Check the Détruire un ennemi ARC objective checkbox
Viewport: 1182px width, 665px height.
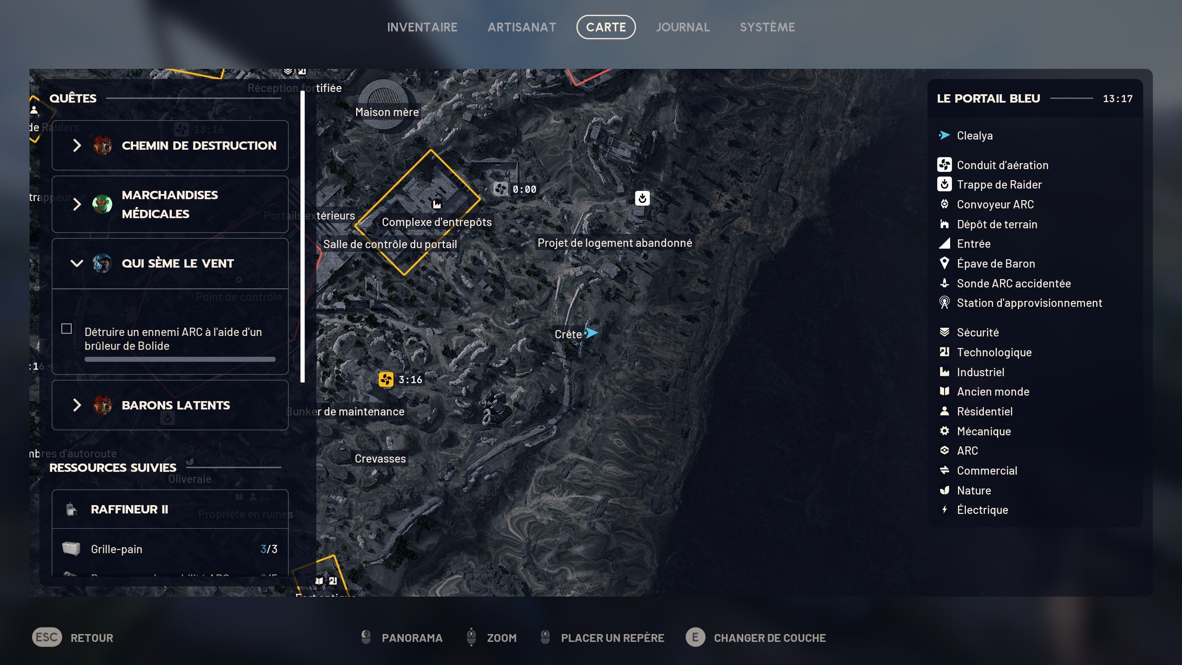point(67,328)
